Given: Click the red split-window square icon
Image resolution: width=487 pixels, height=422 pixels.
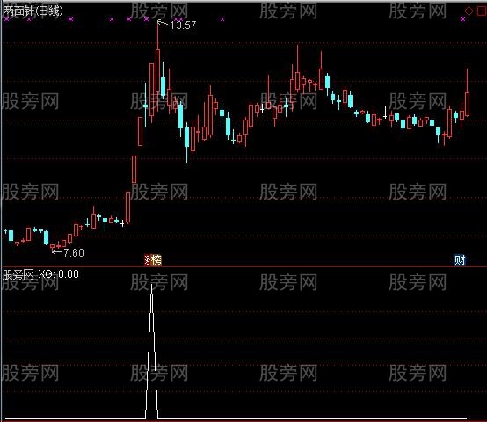Looking at the screenshot, I should pyautogui.click(x=482, y=11).
